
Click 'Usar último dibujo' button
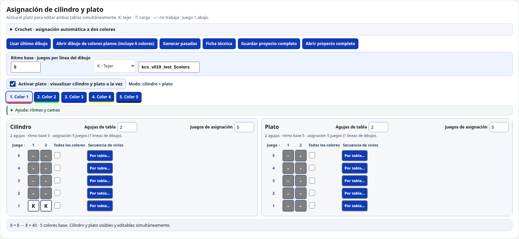pos(29,44)
